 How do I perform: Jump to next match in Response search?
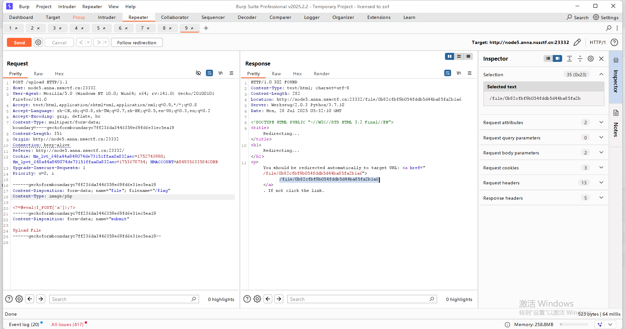[279, 299]
